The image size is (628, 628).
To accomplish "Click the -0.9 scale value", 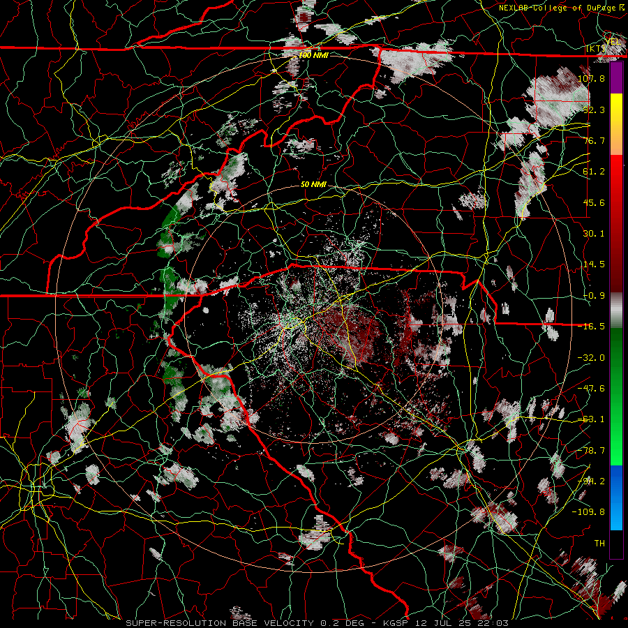I will [x=594, y=296].
